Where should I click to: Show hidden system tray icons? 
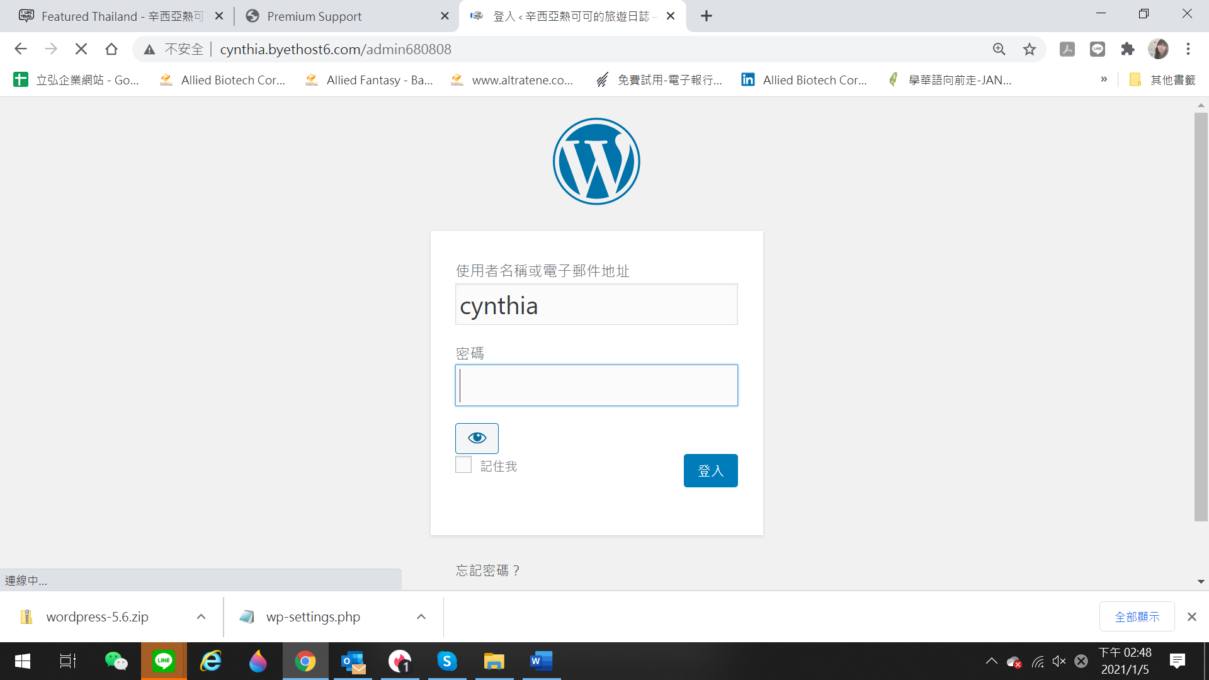click(x=992, y=661)
